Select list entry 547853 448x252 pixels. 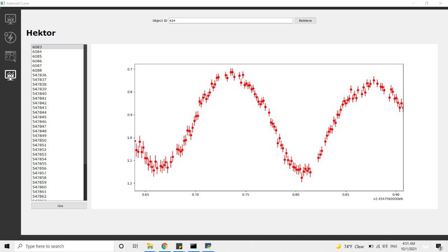(58, 155)
